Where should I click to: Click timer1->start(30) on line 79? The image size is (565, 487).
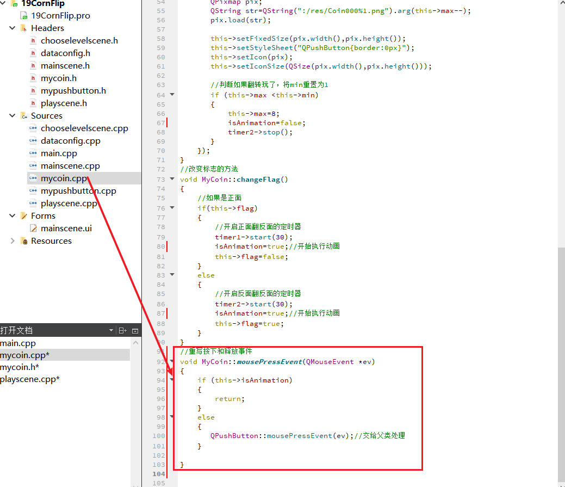pos(253,237)
